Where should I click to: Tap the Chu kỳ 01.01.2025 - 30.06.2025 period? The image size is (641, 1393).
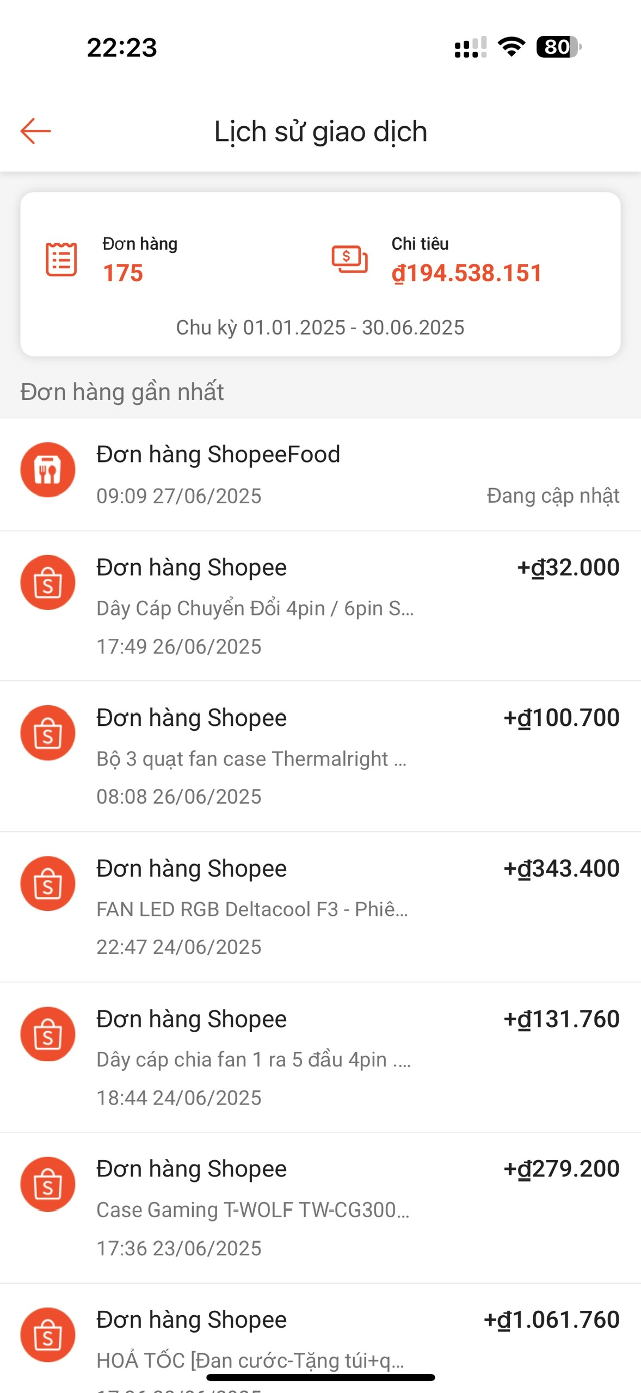point(320,328)
